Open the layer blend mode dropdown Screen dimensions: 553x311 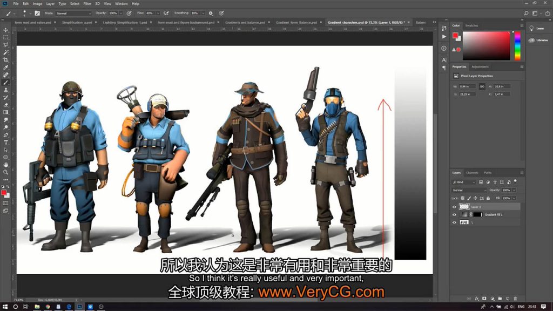click(469, 190)
